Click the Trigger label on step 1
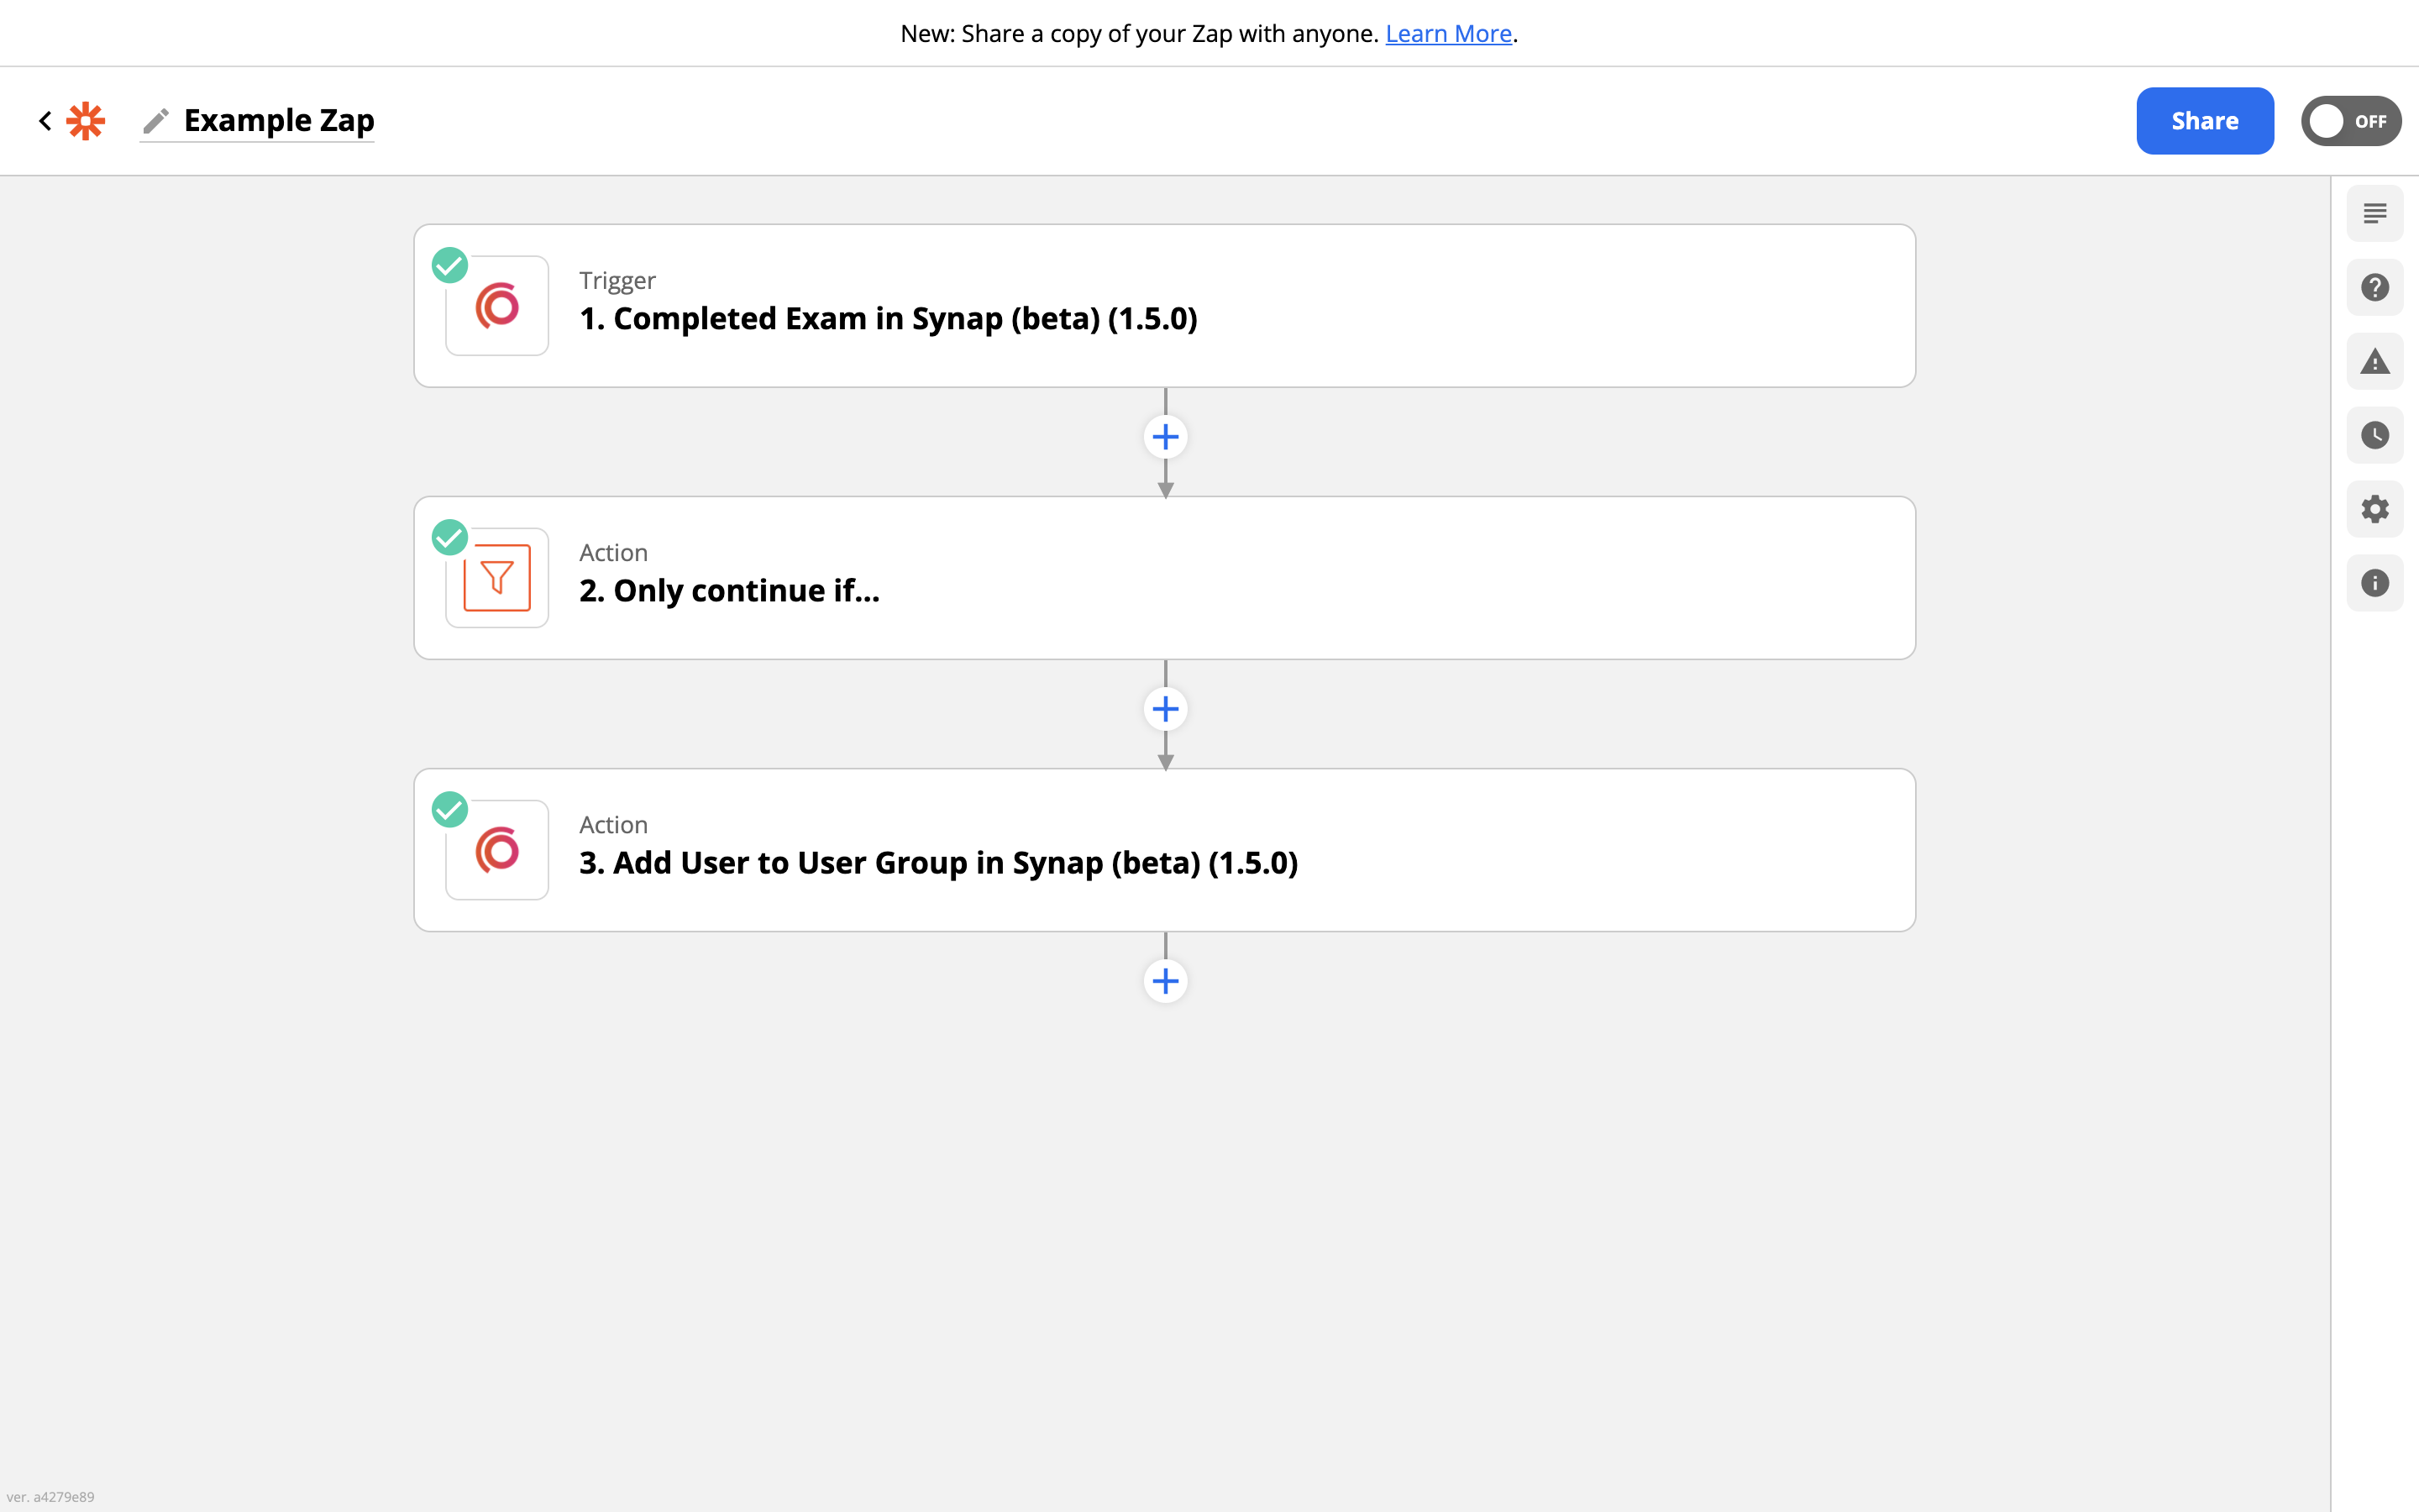Image resolution: width=2419 pixels, height=1512 pixels. [x=617, y=281]
